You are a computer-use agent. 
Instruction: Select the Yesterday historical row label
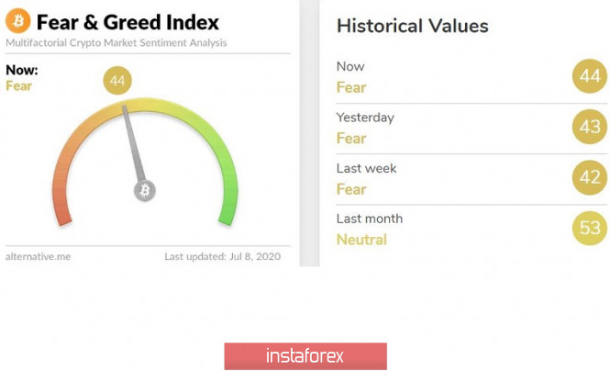click(x=365, y=118)
